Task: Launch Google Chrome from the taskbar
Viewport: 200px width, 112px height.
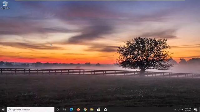Action: click(x=85, y=110)
